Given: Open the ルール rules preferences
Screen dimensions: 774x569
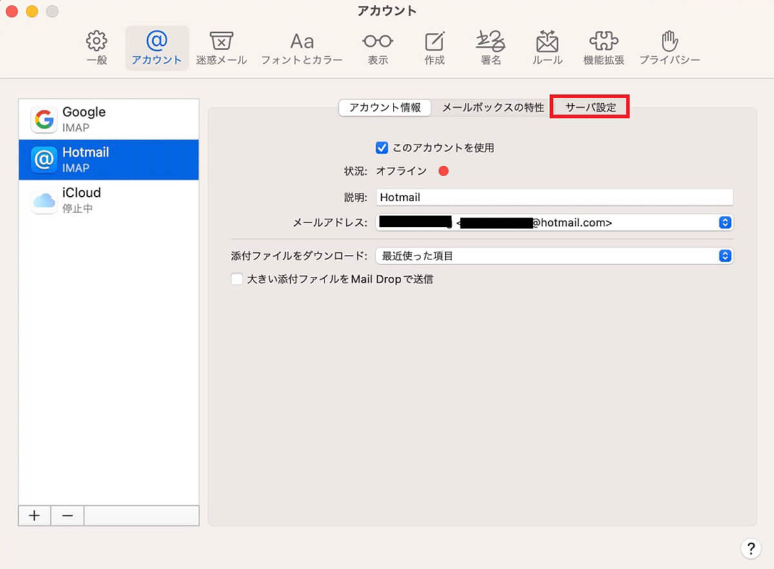Looking at the screenshot, I should (x=548, y=48).
